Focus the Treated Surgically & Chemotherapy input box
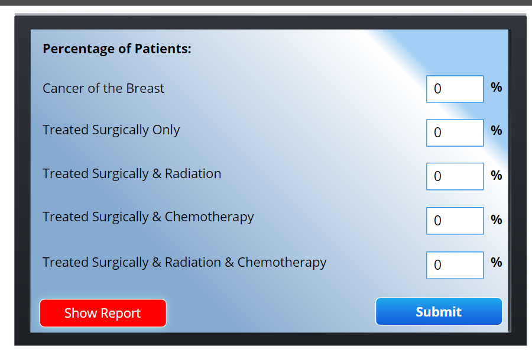The image size is (532, 352). [x=455, y=220]
